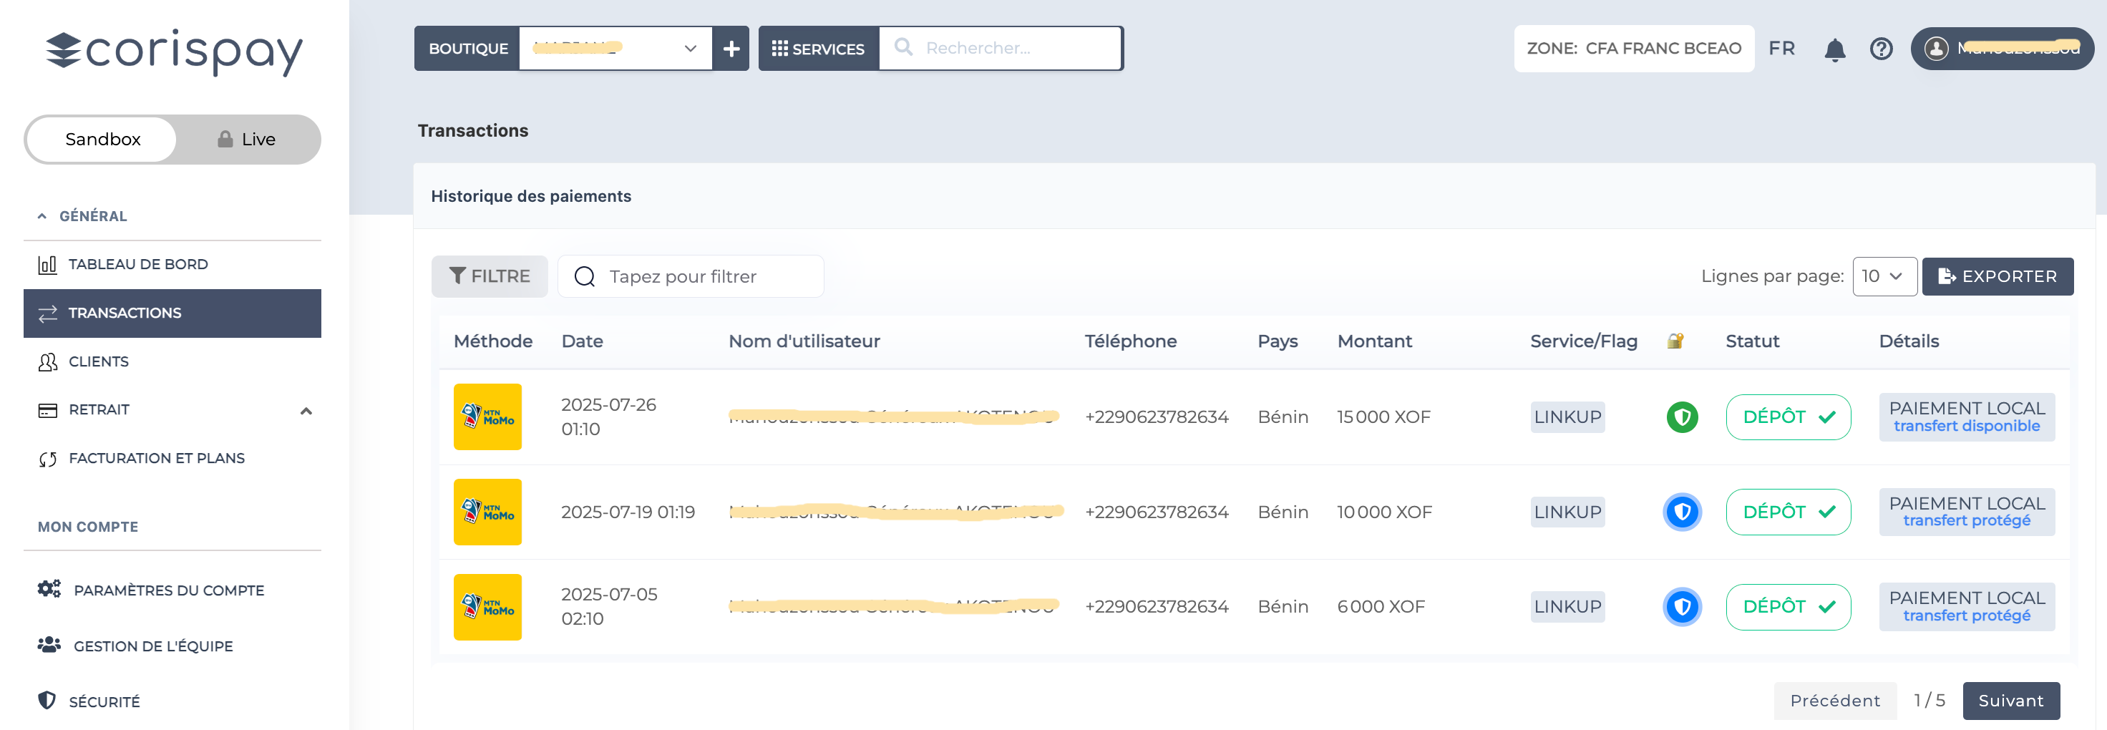The image size is (2107, 730).
Task: Go to next page with Suivant
Action: (x=2010, y=701)
